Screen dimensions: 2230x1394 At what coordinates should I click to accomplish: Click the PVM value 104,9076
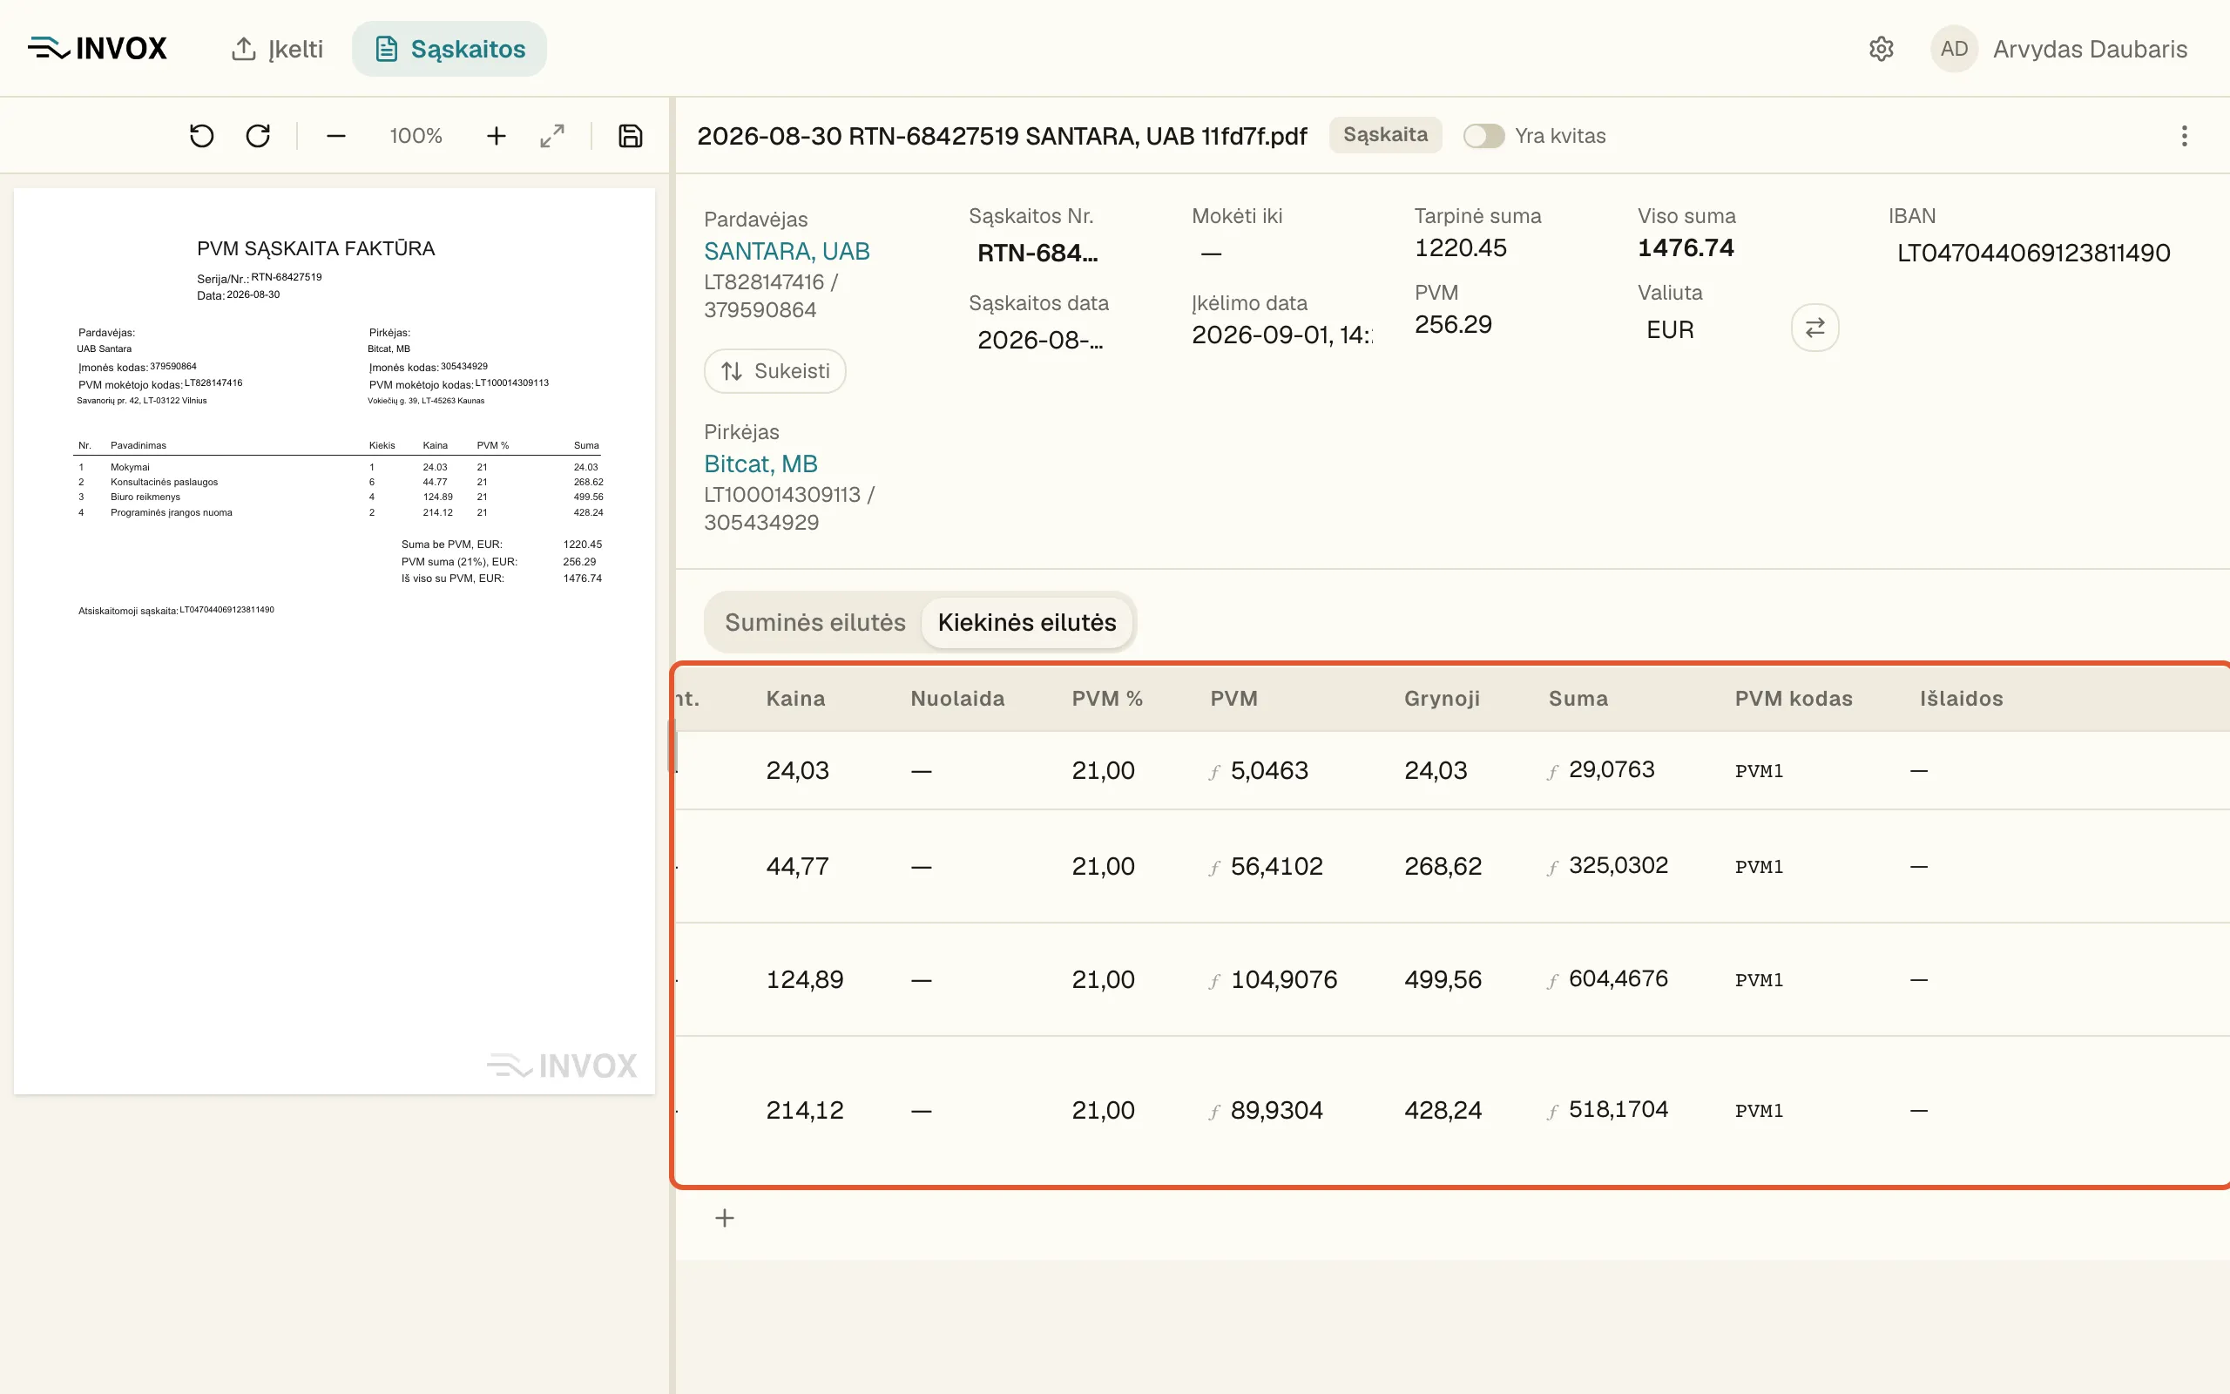(1284, 980)
